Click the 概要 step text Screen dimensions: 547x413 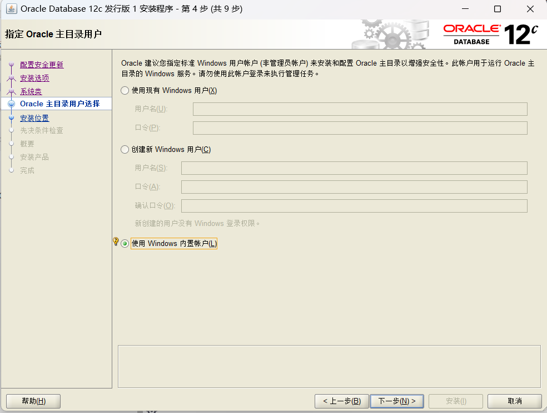click(x=27, y=144)
